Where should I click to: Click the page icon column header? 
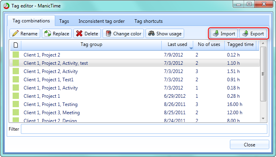point(16,45)
